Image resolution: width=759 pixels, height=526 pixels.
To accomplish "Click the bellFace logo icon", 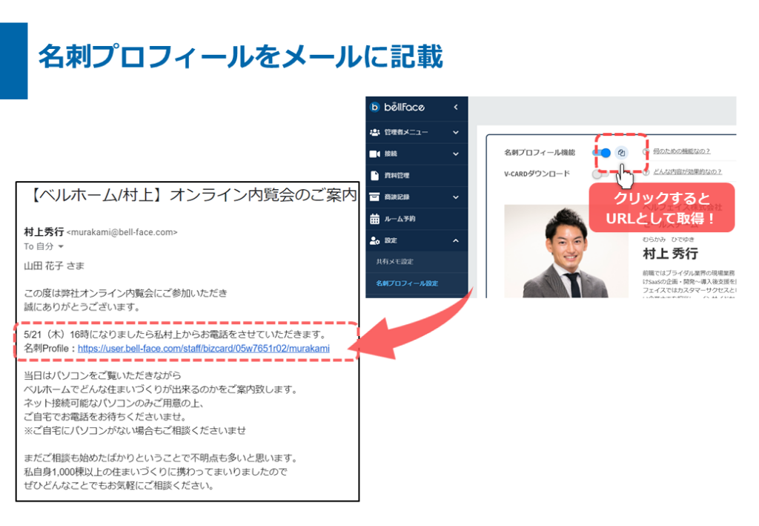I will 375,108.
